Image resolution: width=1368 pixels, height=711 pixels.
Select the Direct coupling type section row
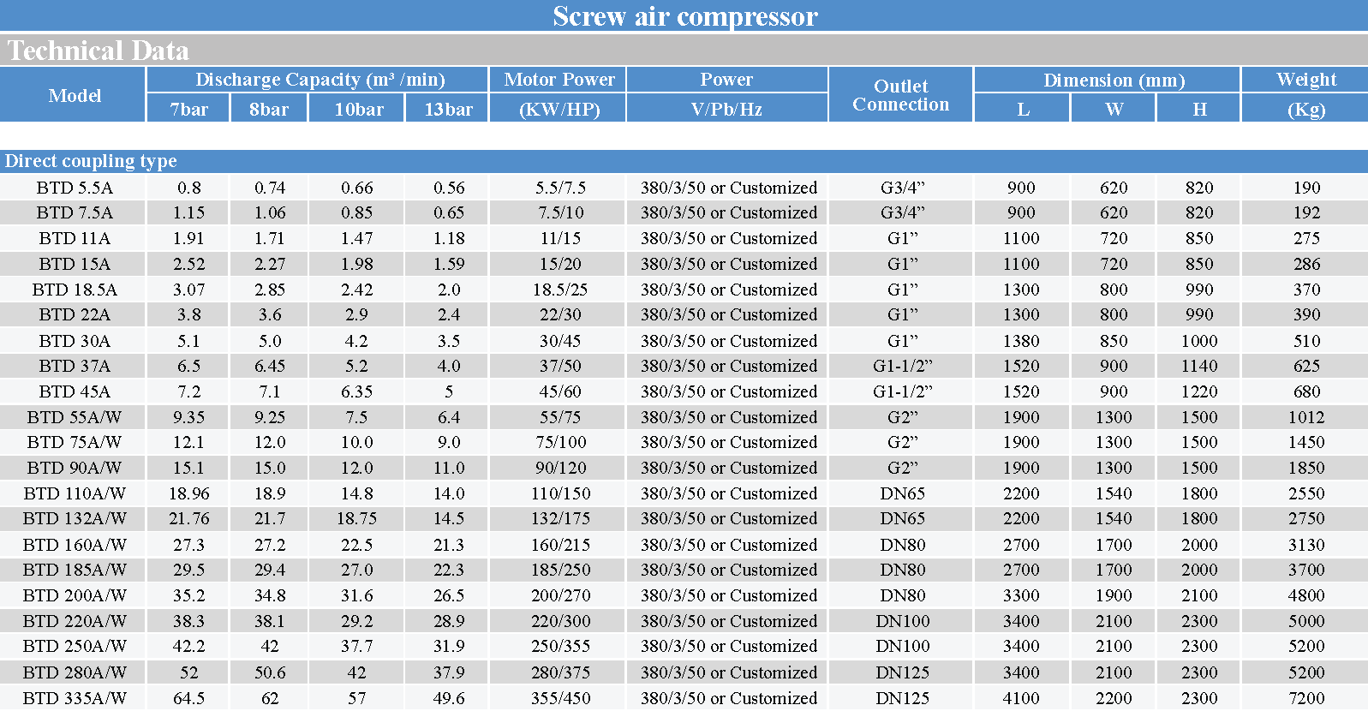pyautogui.click(x=91, y=161)
